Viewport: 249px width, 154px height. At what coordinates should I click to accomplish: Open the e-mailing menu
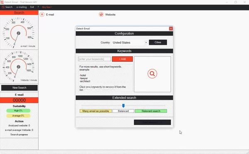[22, 7]
